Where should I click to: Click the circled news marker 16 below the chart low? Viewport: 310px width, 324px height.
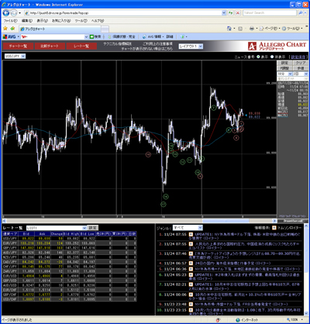coord(166,197)
